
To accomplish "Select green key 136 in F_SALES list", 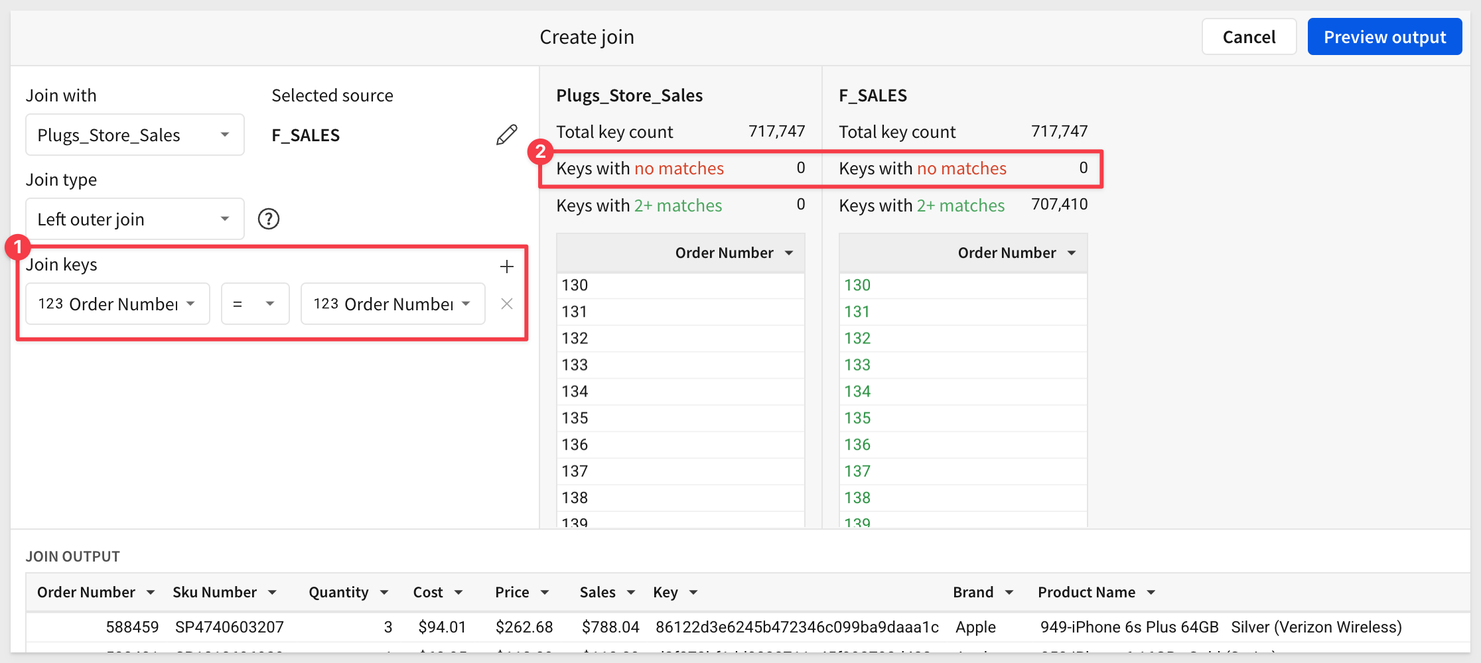I will coord(857,445).
